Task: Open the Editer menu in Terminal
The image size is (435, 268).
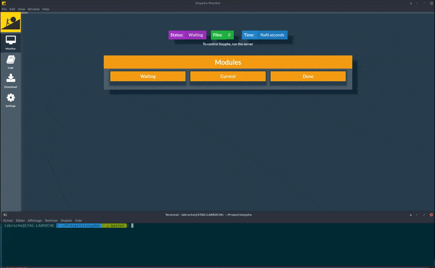Action: pos(20,221)
